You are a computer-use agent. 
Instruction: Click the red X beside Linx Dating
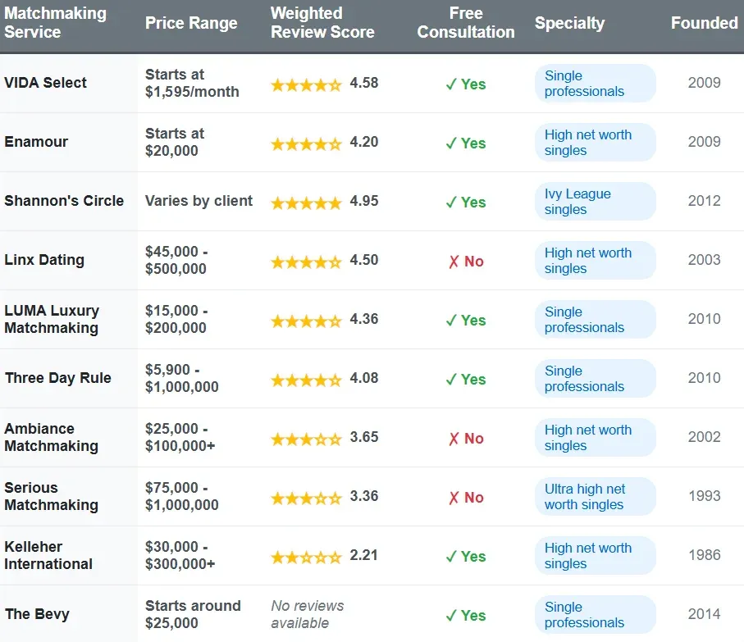[x=465, y=260]
